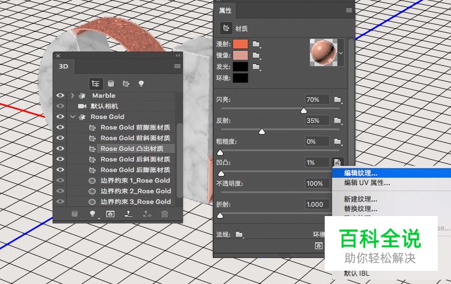The image size is (451, 284).
Task: Click the 3D panel vertical scrollbar
Action: click(x=179, y=160)
